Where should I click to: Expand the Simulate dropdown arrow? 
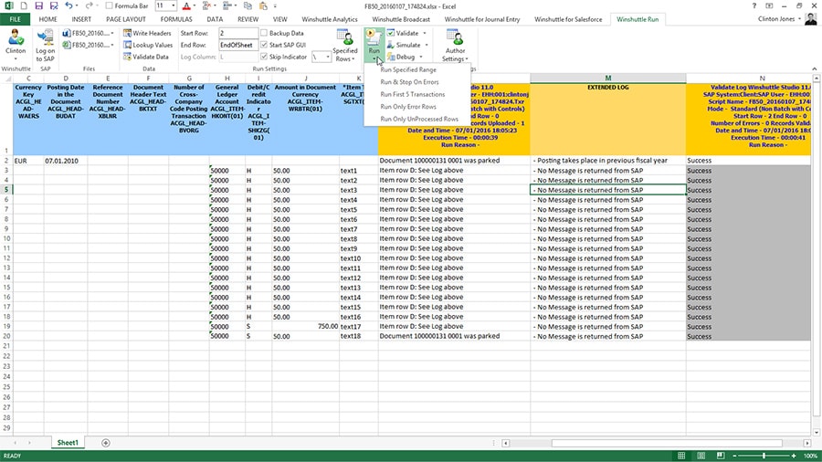427,45
